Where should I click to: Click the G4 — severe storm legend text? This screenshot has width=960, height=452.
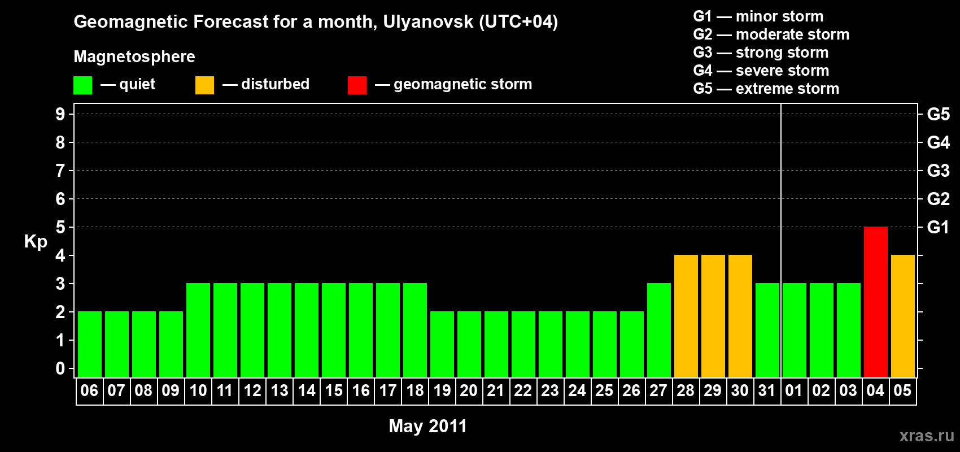[x=761, y=71]
